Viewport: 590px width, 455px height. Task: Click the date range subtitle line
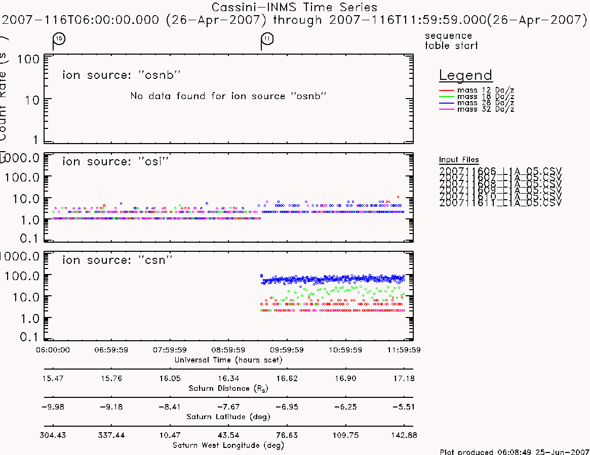click(x=294, y=20)
